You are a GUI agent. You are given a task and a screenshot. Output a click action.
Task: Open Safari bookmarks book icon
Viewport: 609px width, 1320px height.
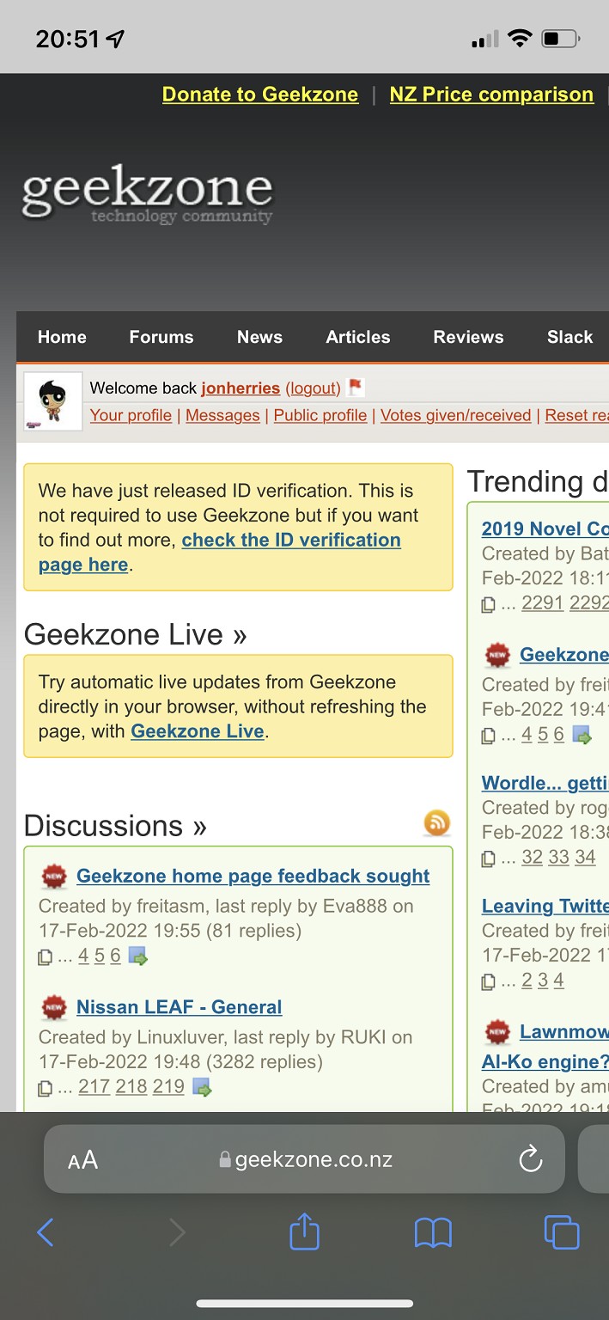pos(433,1233)
